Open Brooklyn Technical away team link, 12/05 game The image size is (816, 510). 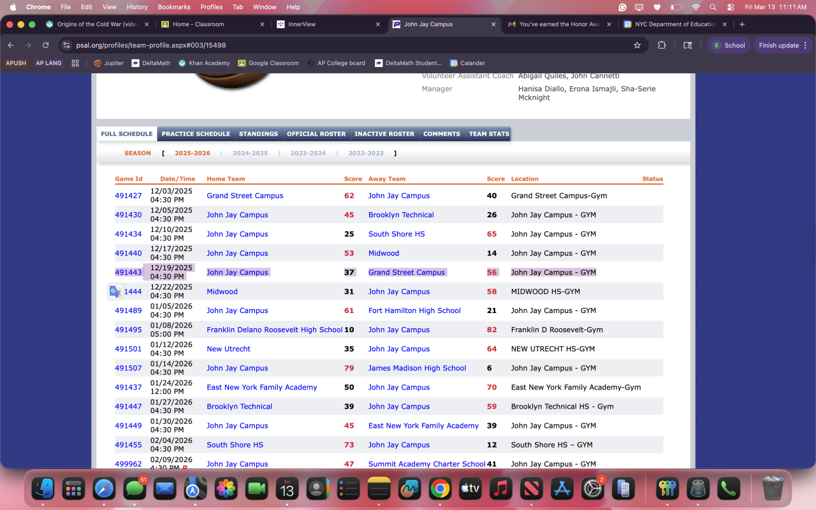(x=401, y=215)
